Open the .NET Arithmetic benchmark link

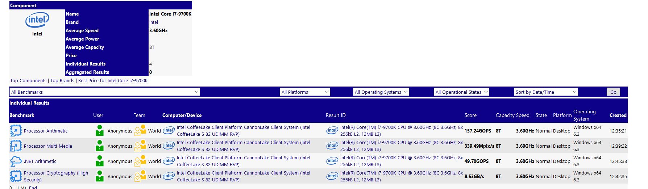[40, 161]
